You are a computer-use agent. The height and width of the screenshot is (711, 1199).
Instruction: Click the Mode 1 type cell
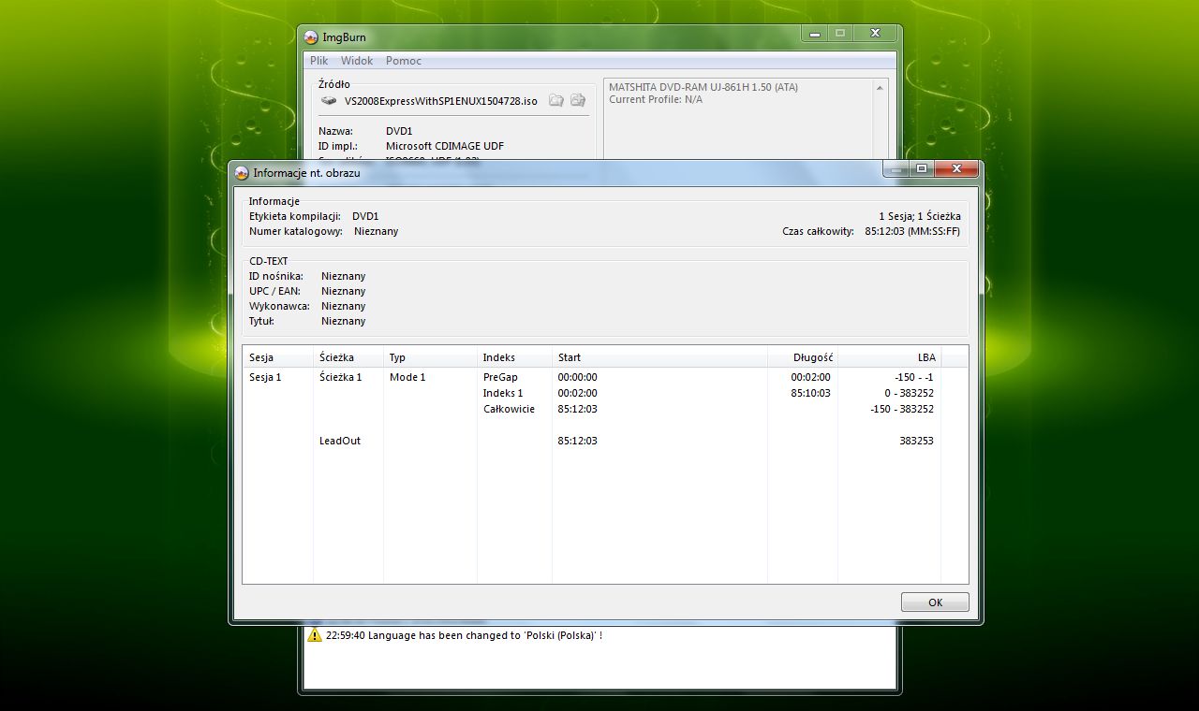pos(407,377)
